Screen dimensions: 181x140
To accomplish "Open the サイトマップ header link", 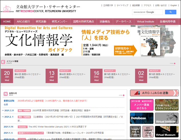I will point(122,5).
